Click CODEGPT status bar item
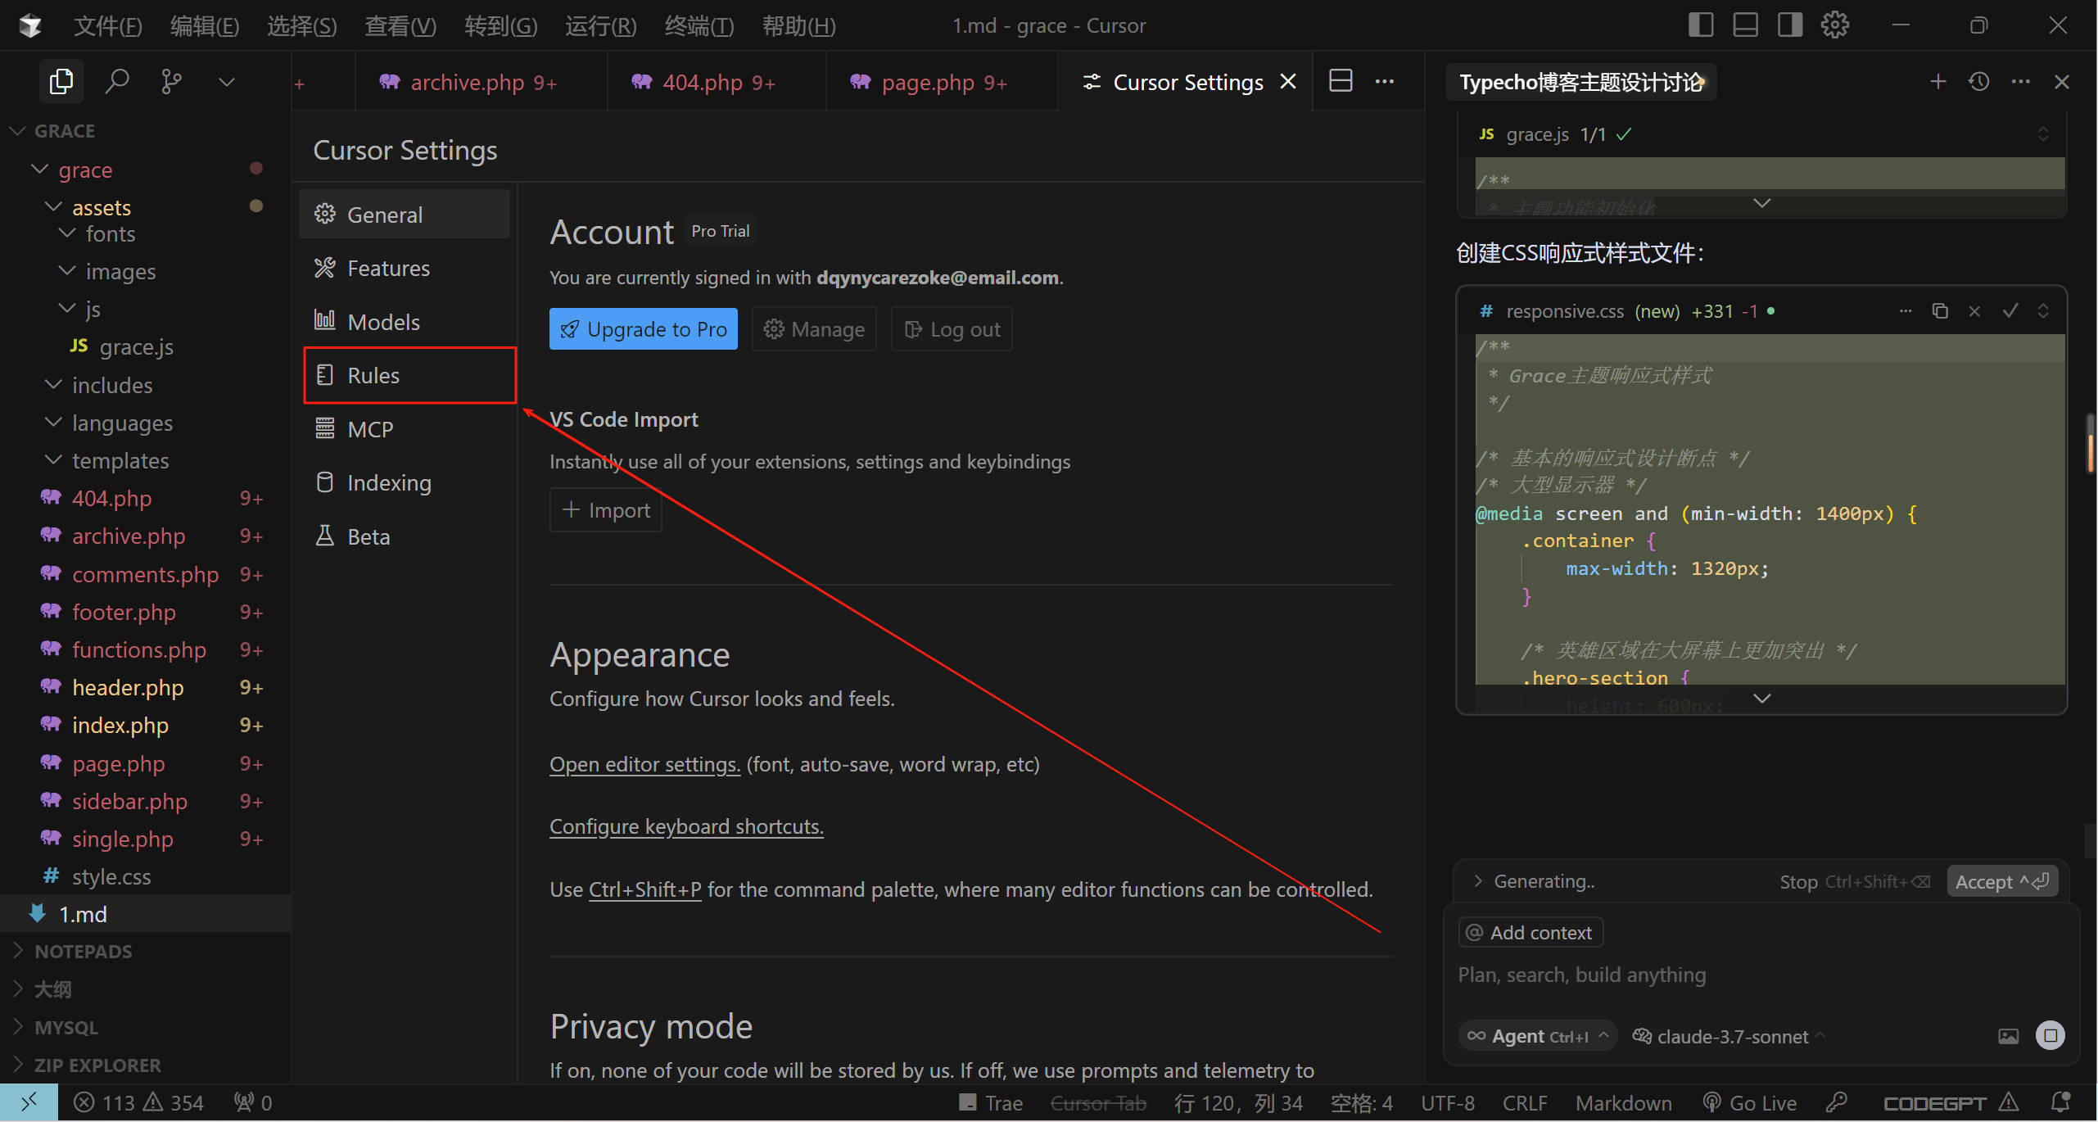The image size is (2098, 1122). pyautogui.click(x=1951, y=1103)
